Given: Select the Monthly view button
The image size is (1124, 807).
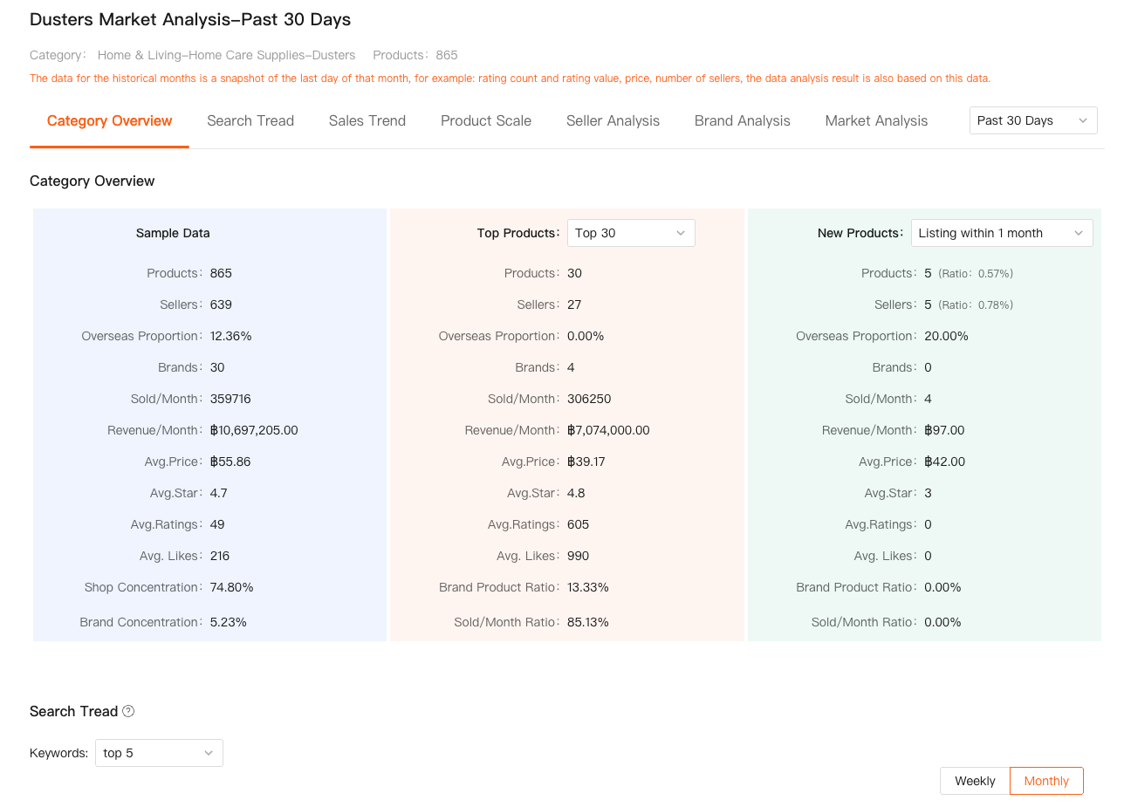Looking at the screenshot, I should (x=1046, y=781).
